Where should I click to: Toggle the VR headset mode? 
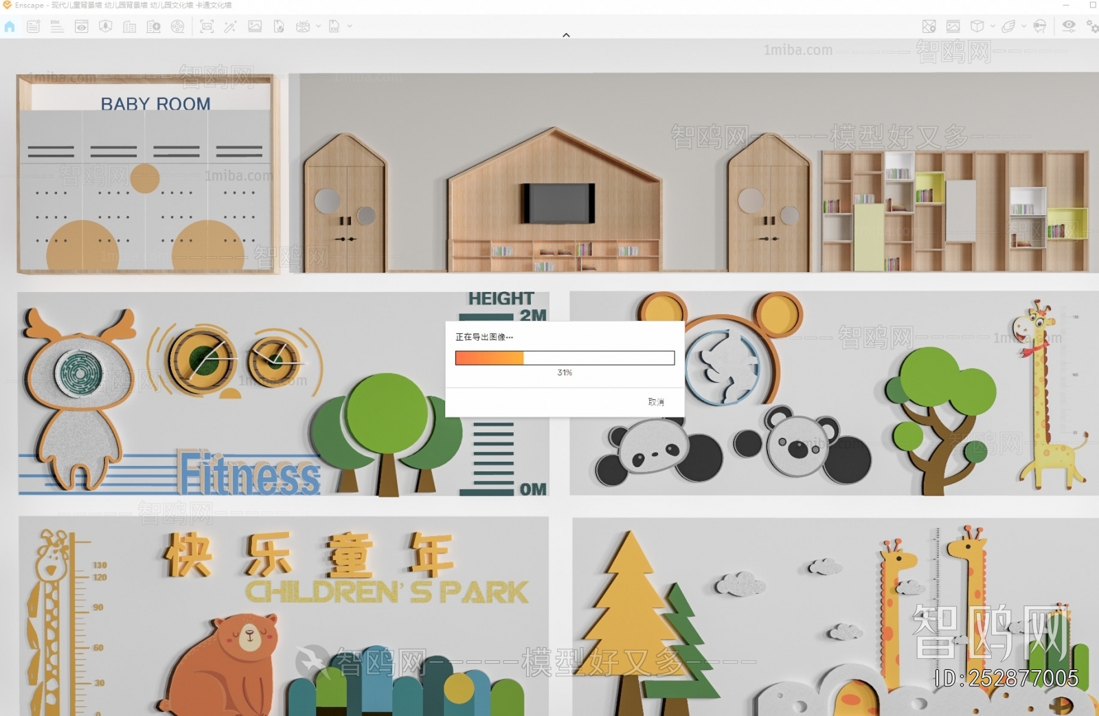(x=1039, y=27)
